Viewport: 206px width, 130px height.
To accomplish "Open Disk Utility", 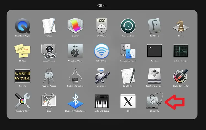I will point(154,101).
